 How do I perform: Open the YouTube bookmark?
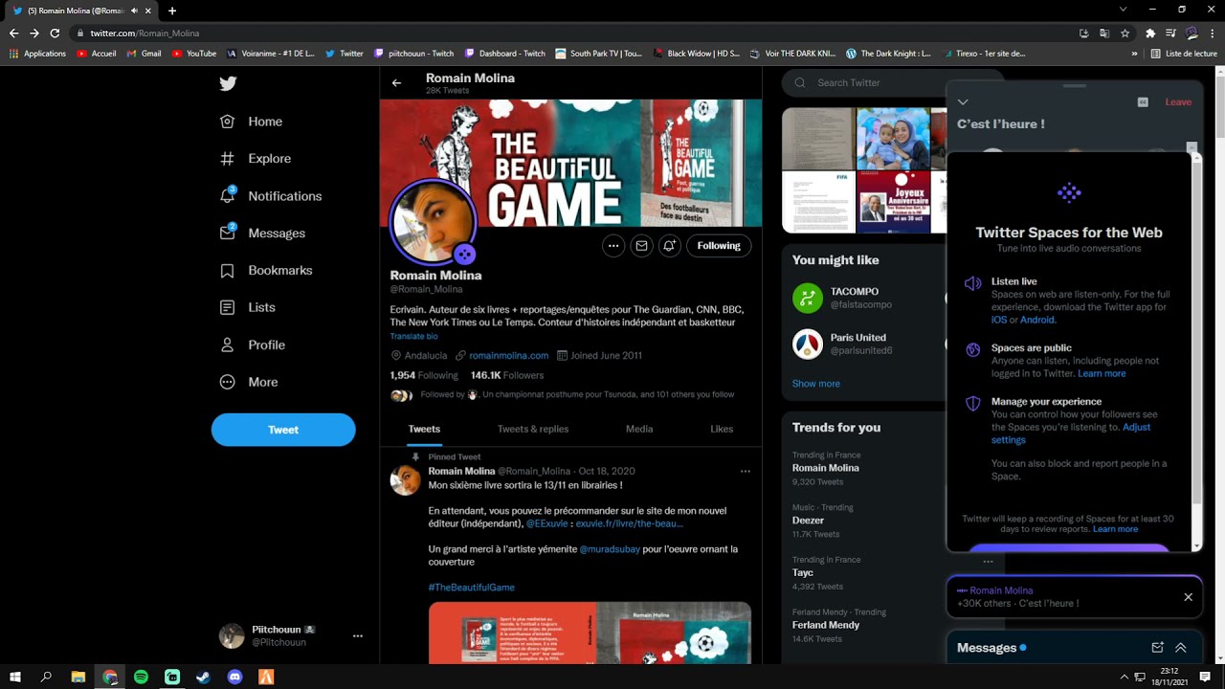(194, 54)
